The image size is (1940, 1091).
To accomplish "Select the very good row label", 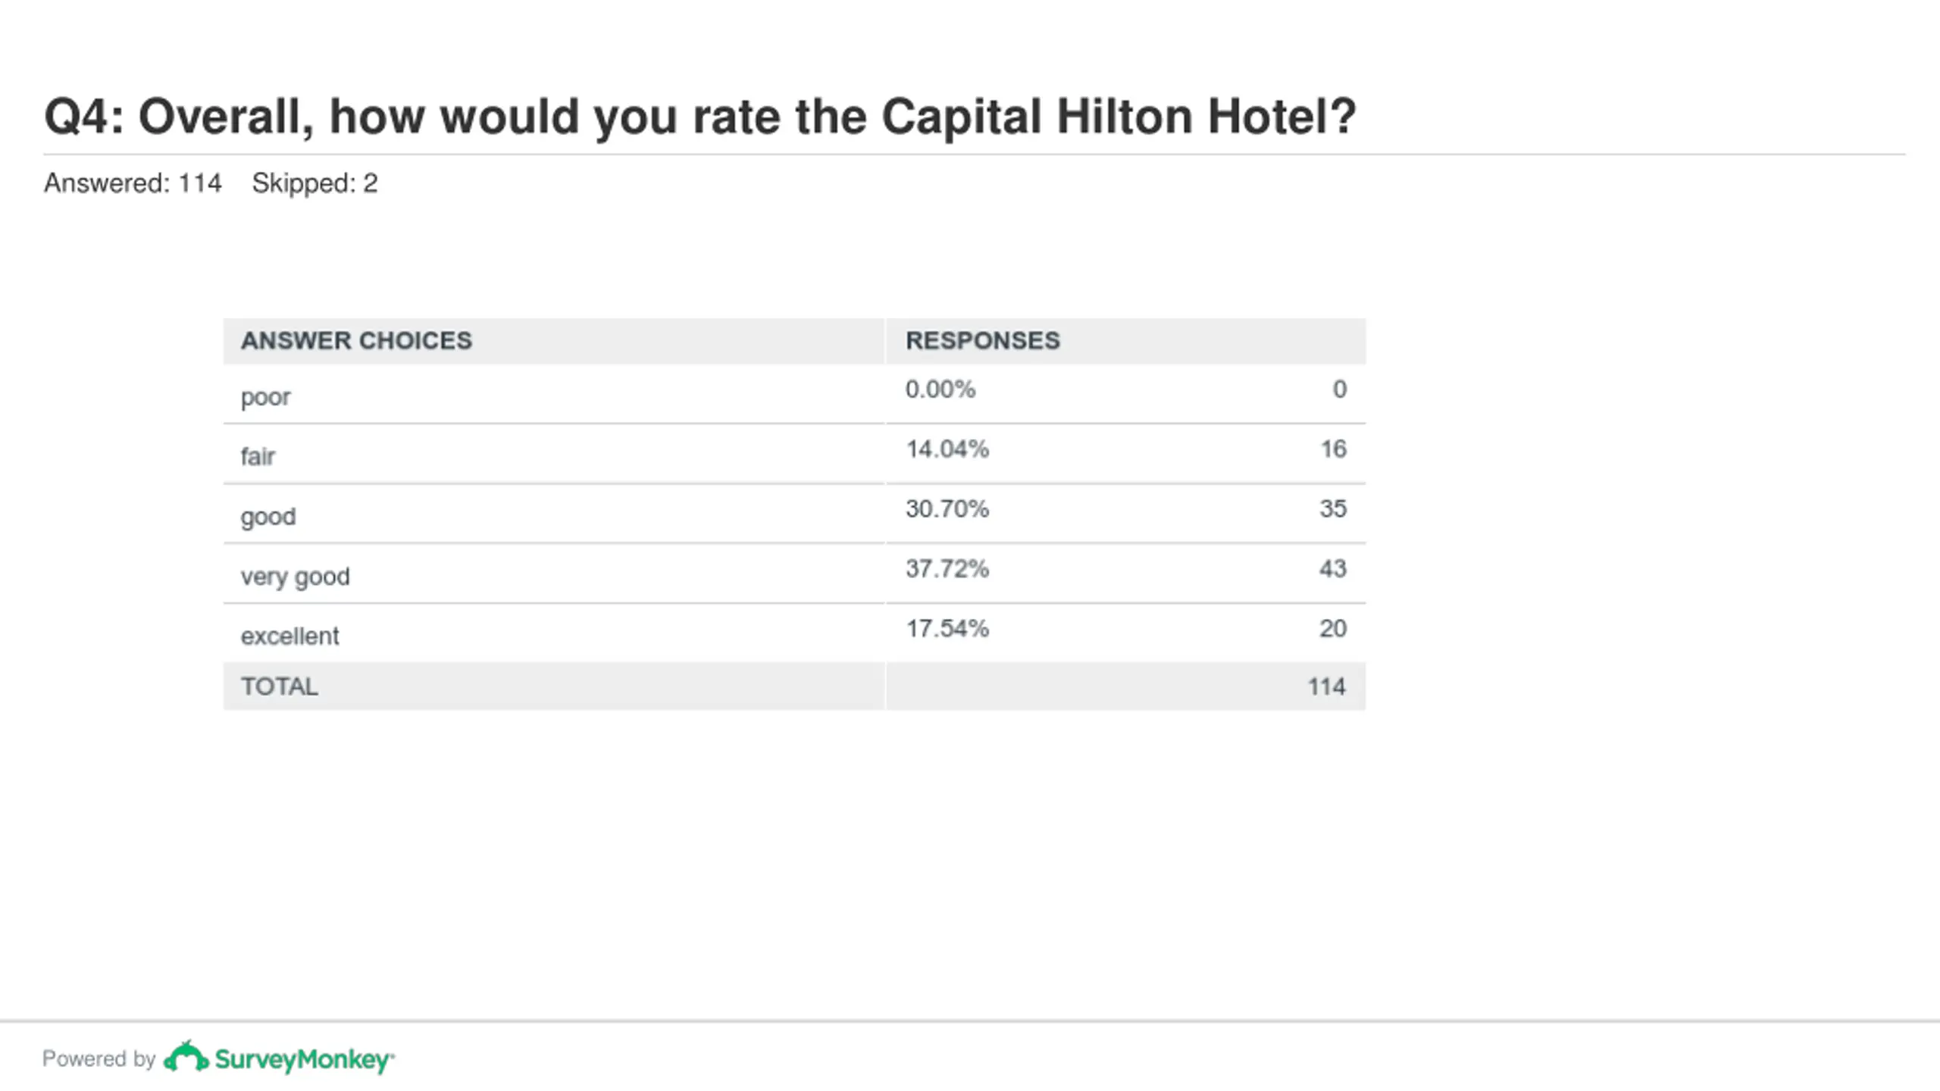I will coord(296,577).
